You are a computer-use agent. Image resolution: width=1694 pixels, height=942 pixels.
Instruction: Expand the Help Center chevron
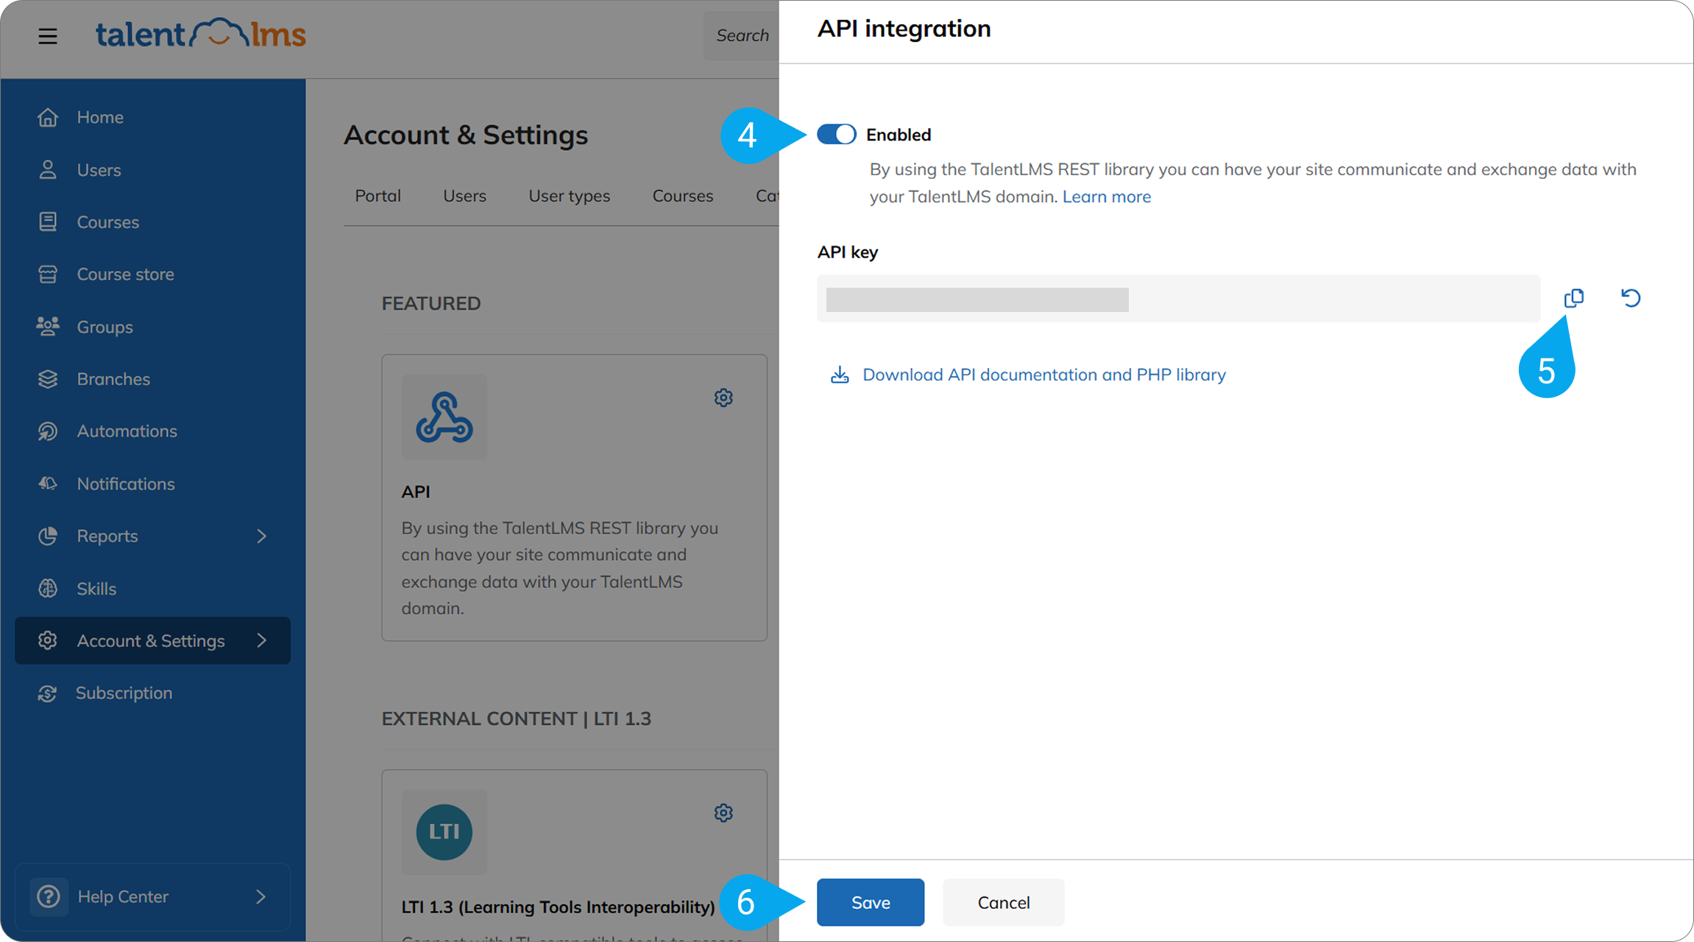261,896
